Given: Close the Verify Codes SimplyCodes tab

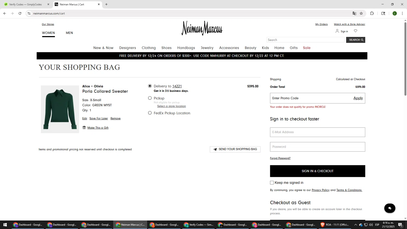Looking at the screenshot, I should coord(48,4).
